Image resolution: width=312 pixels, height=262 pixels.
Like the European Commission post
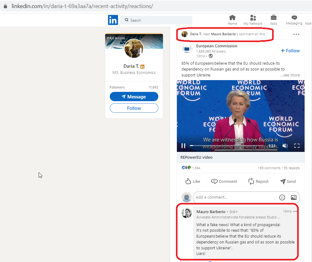193,181
